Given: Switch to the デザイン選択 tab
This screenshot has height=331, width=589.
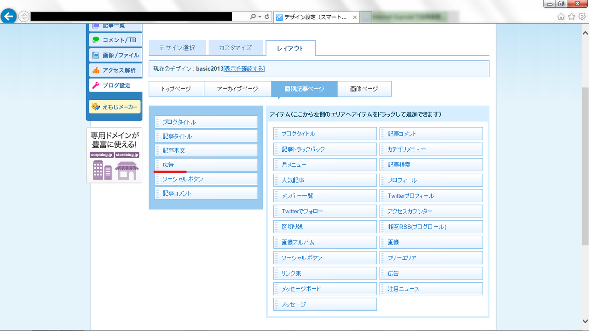Looking at the screenshot, I should point(177,48).
